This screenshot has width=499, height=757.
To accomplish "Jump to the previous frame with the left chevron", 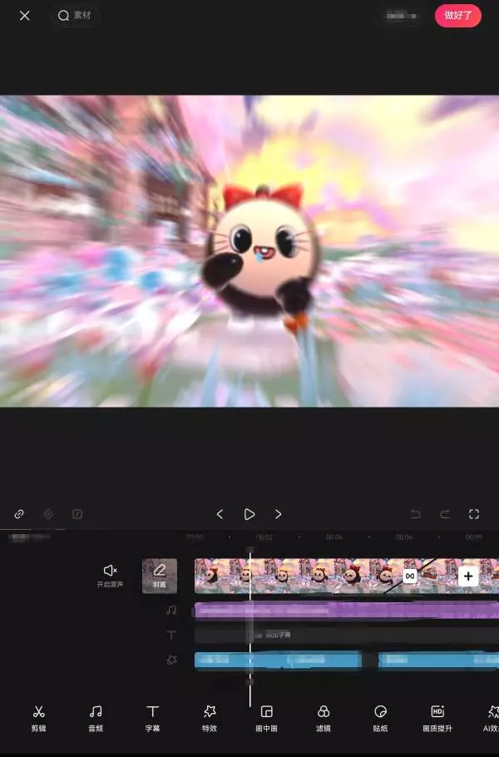I will (x=220, y=514).
